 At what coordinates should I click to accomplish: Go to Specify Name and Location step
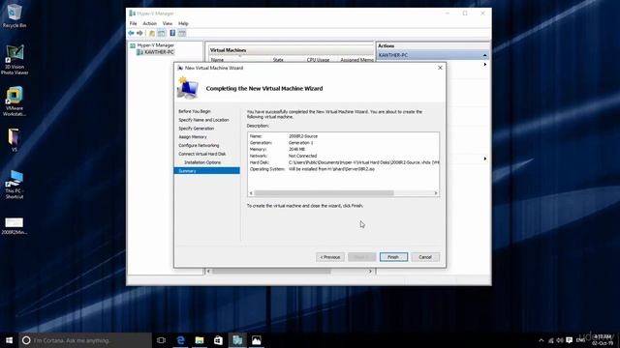click(x=203, y=120)
